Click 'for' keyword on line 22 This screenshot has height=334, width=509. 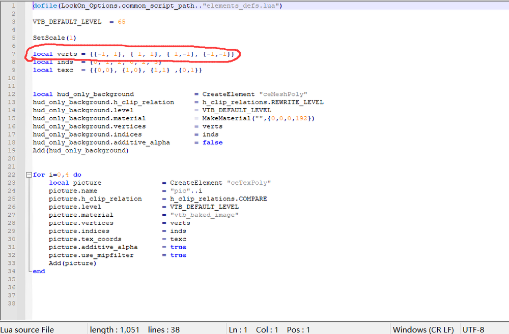(x=39, y=175)
